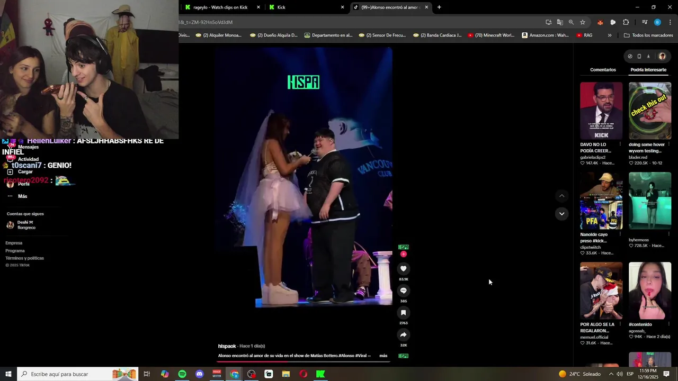
Task: Open the Kick app from taskbar
Action: click(320, 374)
